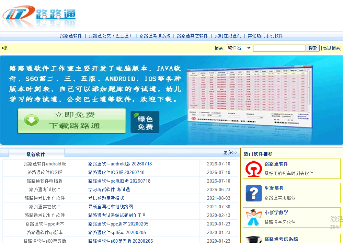Click category 路路通其它软件
The height and width of the screenshot is (243, 343).
click(45, 207)
